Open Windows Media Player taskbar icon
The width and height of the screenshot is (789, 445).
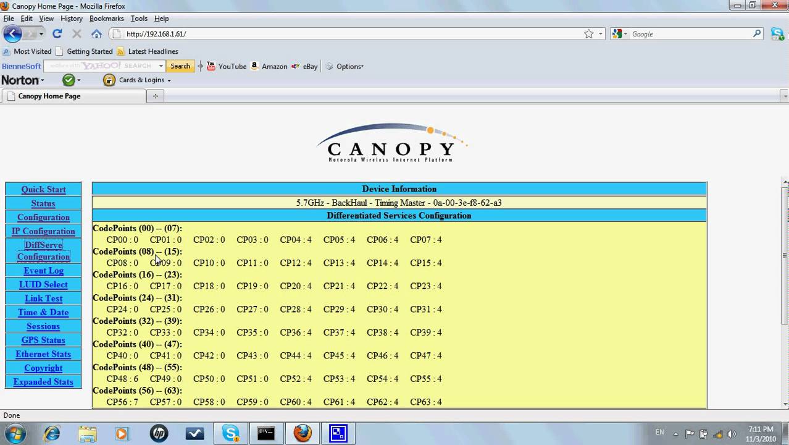pyautogui.click(x=122, y=433)
